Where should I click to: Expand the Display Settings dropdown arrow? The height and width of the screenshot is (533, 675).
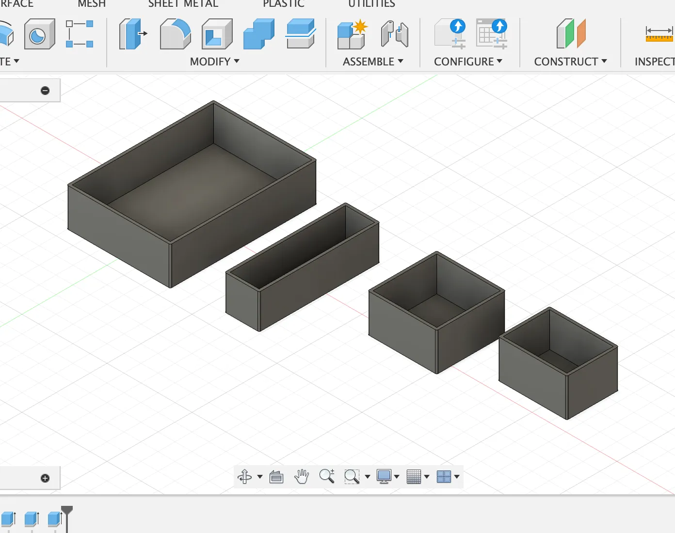pyautogui.click(x=397, y=477)
